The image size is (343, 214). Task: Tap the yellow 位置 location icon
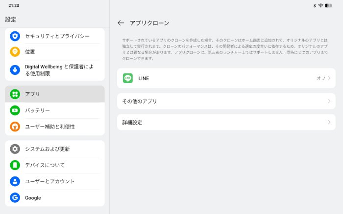15,52
